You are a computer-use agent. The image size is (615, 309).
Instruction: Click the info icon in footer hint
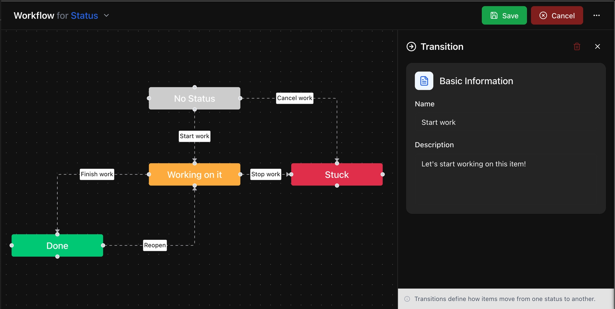[x=407, y=299]
